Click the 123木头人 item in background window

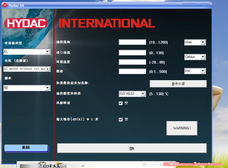pos(51,166)
